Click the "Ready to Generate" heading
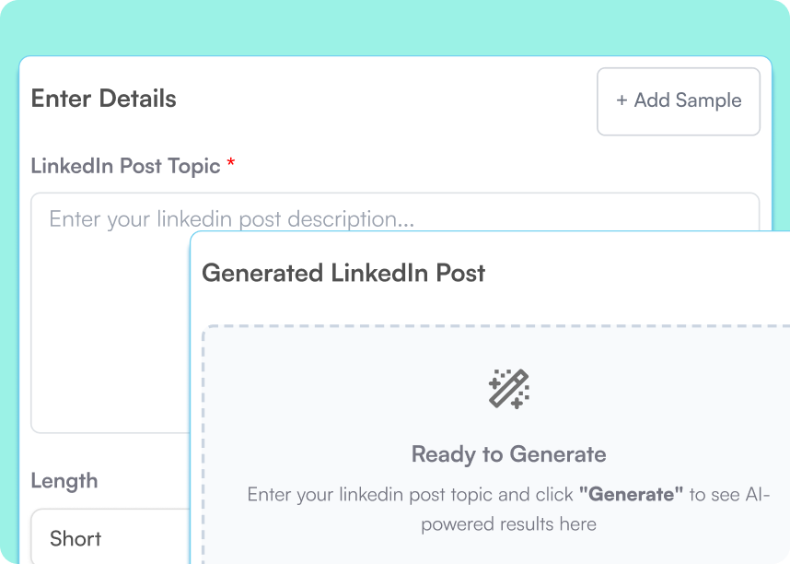790x564 pixels. pos(508,454)
